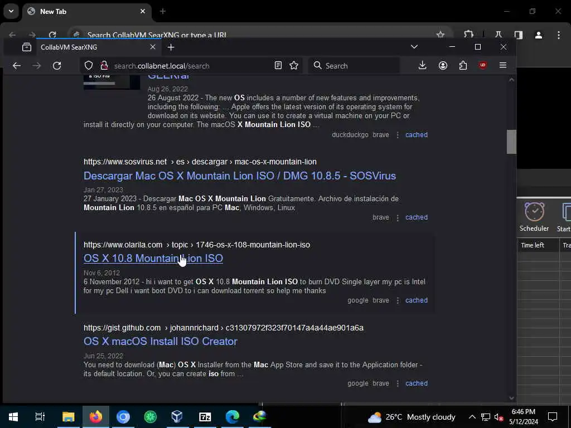Open extensions icon in background browser
Image resolution: width=571 pixels, height=428 pixels.
point(468,35)
